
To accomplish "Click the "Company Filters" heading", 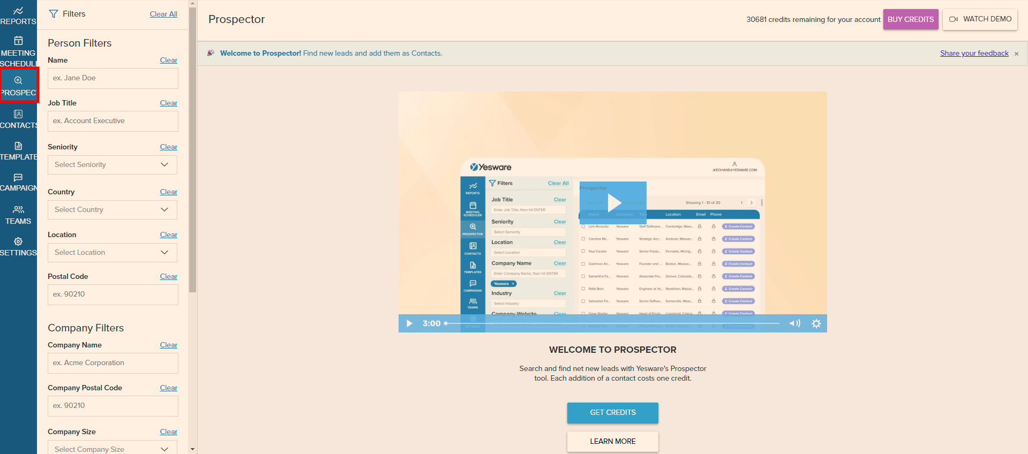I will [86, 328].
